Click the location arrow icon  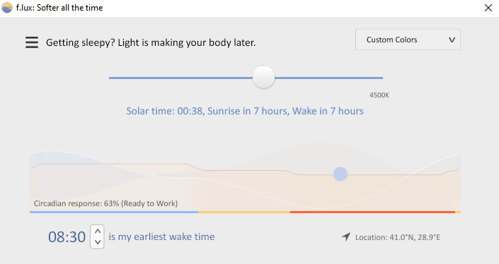[x=346, y=236]
